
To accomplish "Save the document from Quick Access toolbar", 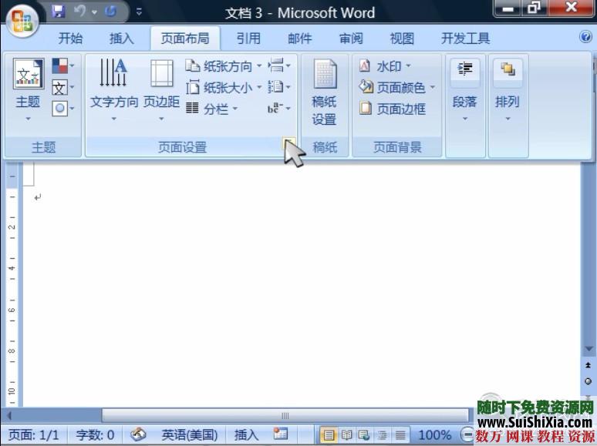I will pos(59,12).
